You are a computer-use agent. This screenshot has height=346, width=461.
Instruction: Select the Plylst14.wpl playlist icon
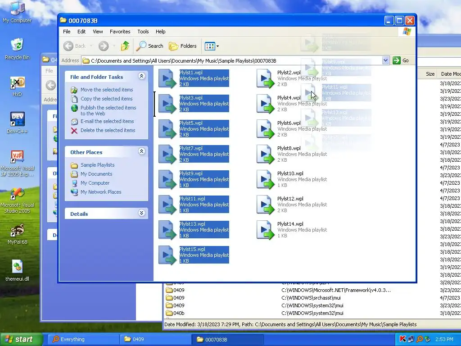point(265,230)
